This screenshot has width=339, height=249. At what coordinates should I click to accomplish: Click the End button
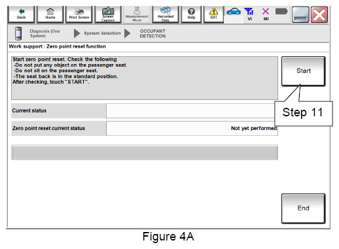(x=303, y=208)
